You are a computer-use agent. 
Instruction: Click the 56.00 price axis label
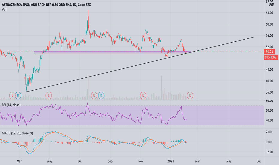coord(269,35)
